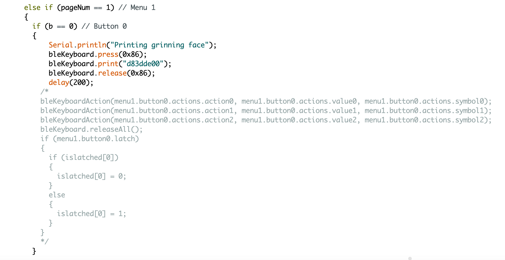
Task: Click menu1.button0.actions.action0 argument
Action: (174, 101)
